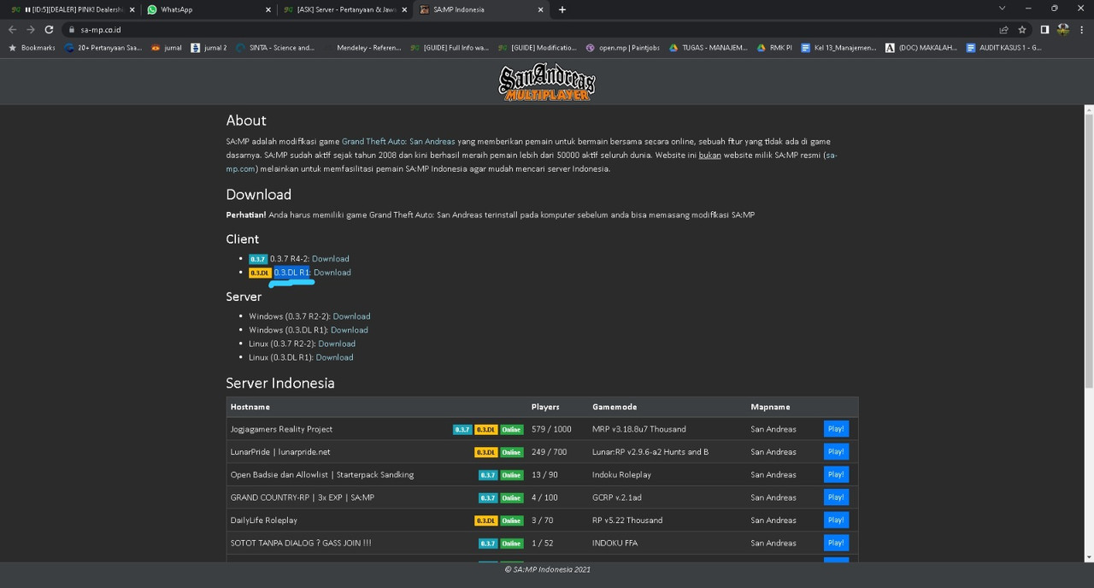Open the RMK PI bookmark
1094x588 pixels.
pos(774,48)
